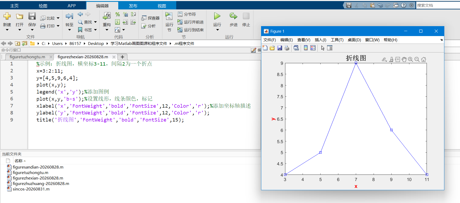Close the figurezhexian-20260828.m editor tab
The width and height of the screenshot is (460, 203).
(114, 57)
